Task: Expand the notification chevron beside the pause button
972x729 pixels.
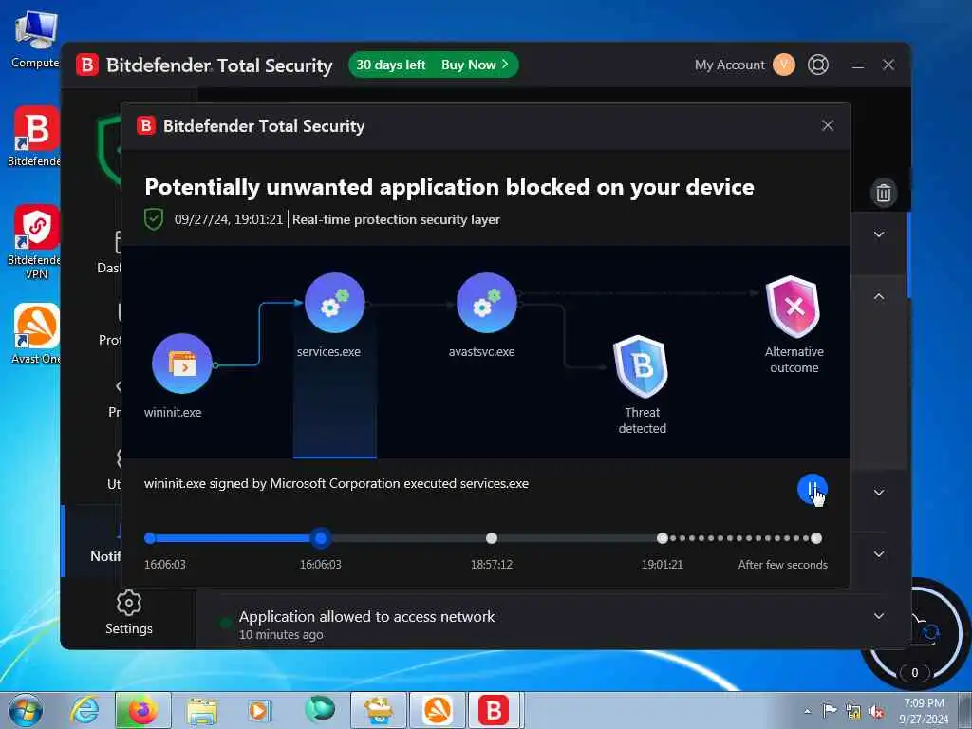Action: (x=878, y=493)
